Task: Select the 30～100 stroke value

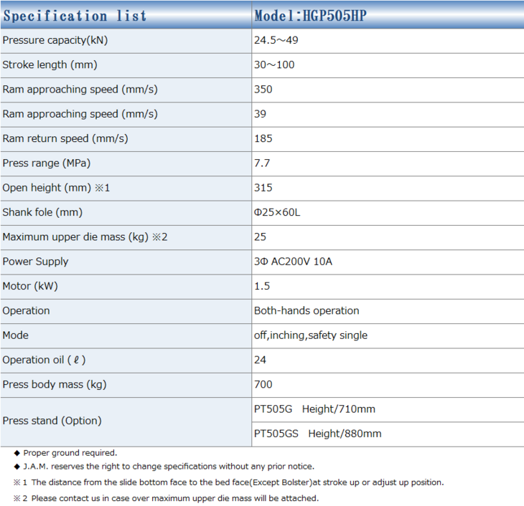Action: (x=274, y=65)
